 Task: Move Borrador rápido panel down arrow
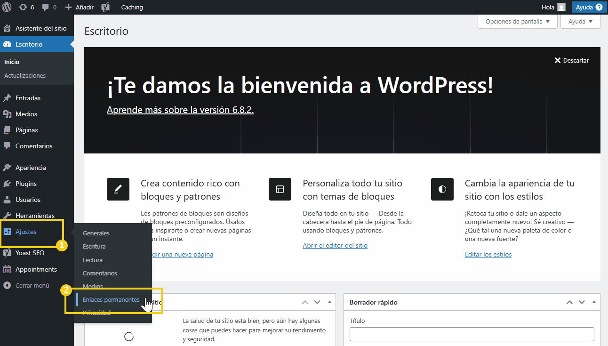point(582,302)
